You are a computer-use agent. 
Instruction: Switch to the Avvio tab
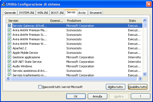(82, 13)
